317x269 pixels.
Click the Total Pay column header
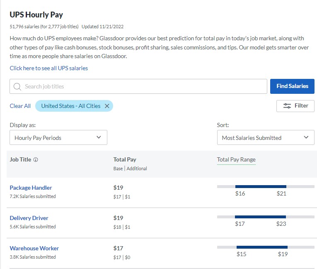(x=125, y=160)
